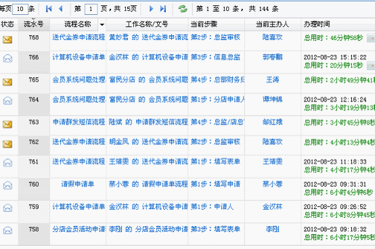Click unread envelope icon for row 763

(7, 124)
